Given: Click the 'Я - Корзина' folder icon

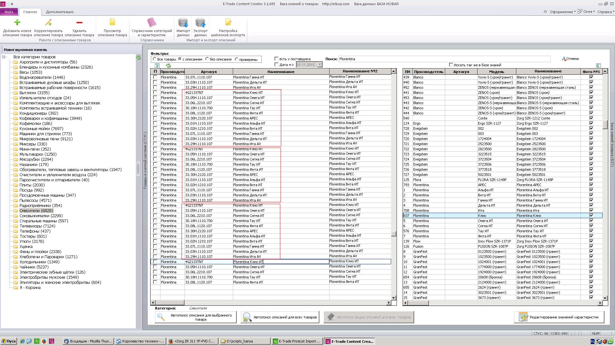Looking at the screenshot, I should (x=15, y=288).
